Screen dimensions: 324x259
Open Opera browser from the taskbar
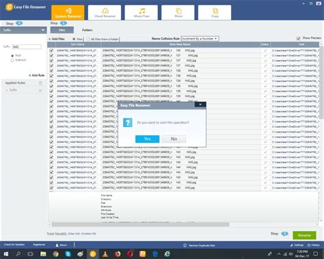click(130, 254)
